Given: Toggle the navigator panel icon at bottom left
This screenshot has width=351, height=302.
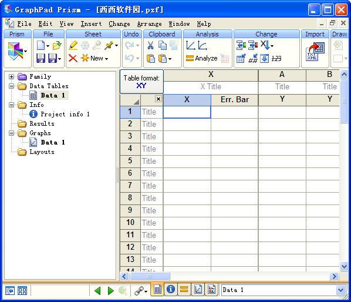Looking at the screenshot, I should pos(10,291).
